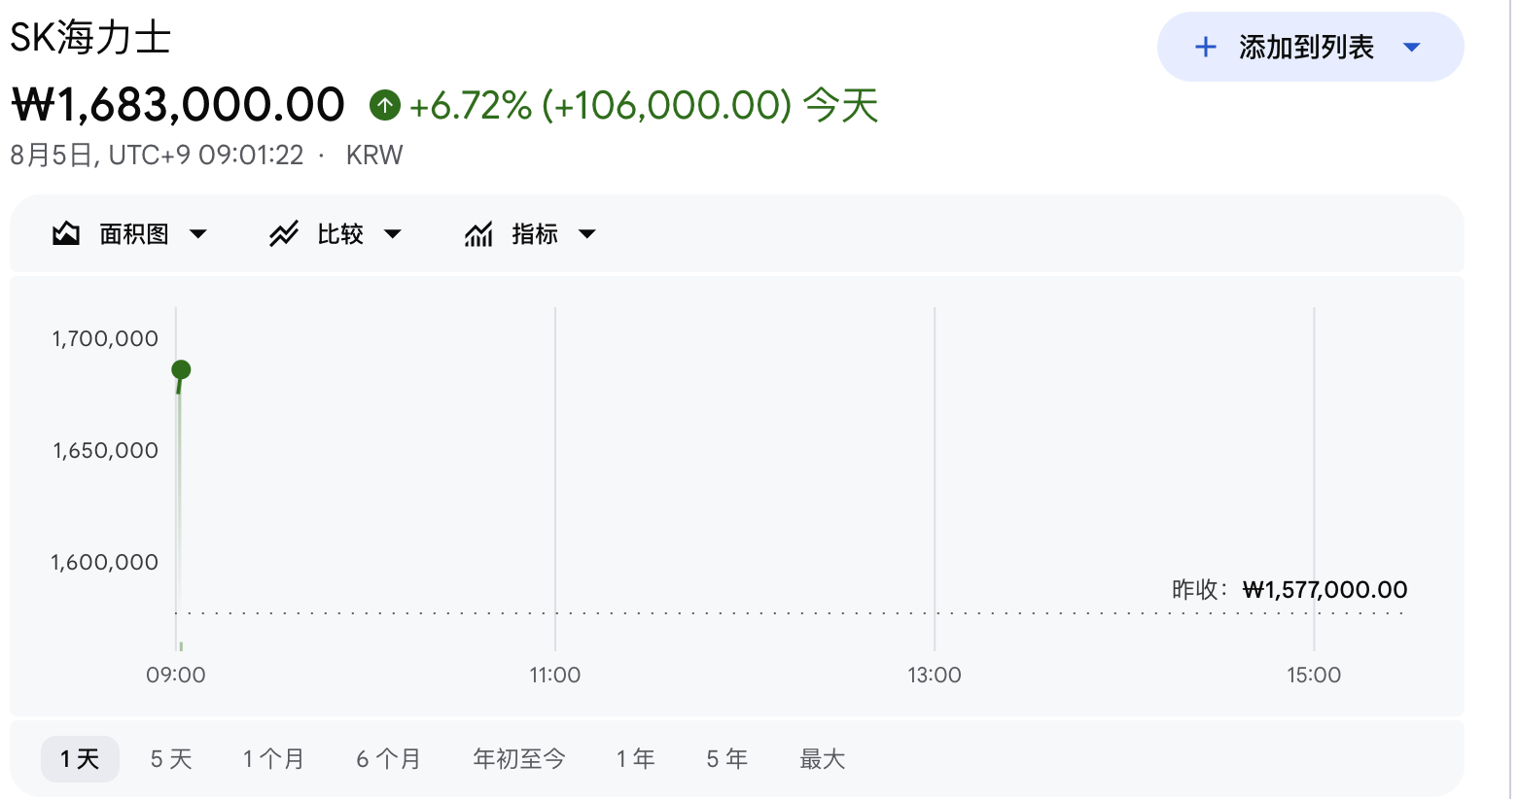
Task: Click the green current price dot
Action: pos(181,369)
